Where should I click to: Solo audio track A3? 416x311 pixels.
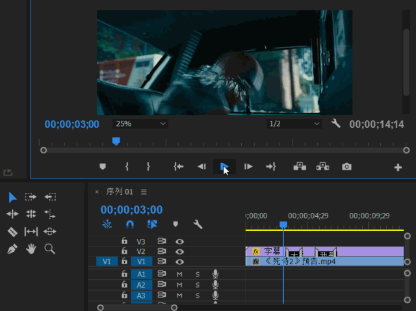[x=198, y=295]
